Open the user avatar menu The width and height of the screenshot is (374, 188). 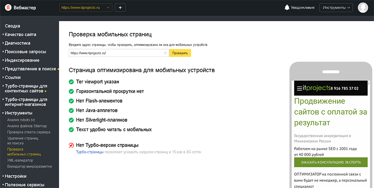coord(363,7)
